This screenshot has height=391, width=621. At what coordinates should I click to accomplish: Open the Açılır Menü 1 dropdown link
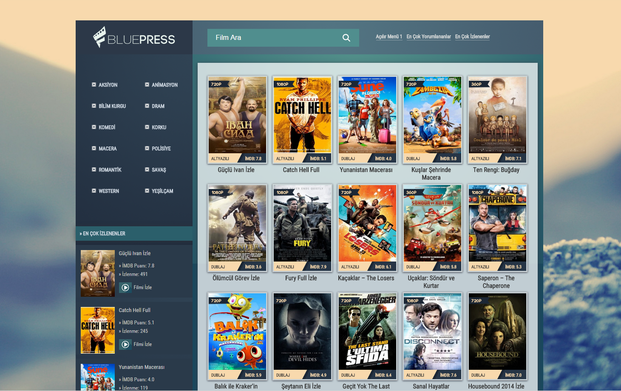click(x=389, y=37)
